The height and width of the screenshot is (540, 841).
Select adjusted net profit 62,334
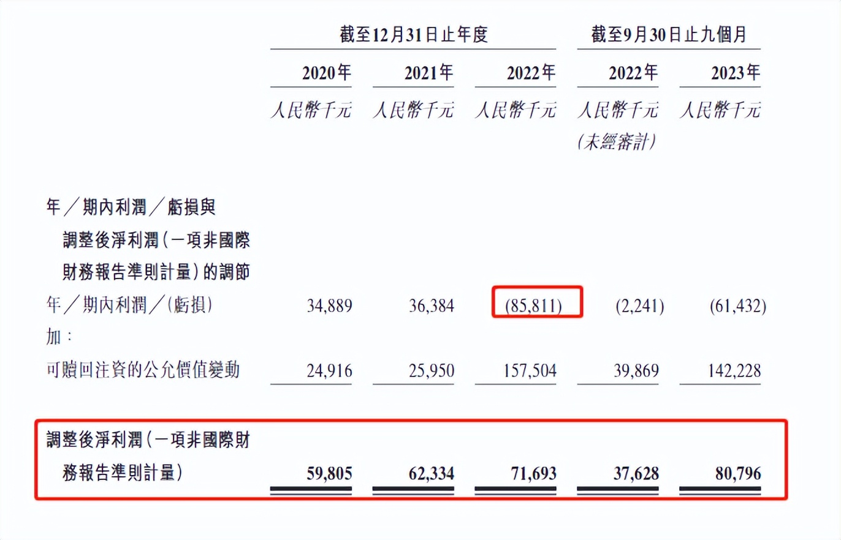432,473
